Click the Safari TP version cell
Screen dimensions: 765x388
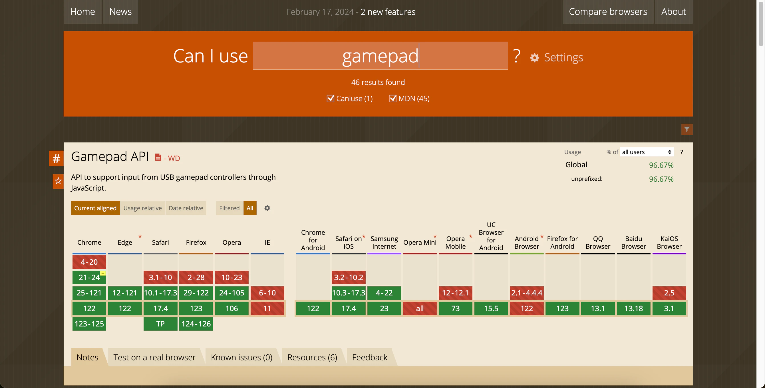(160, 324)
